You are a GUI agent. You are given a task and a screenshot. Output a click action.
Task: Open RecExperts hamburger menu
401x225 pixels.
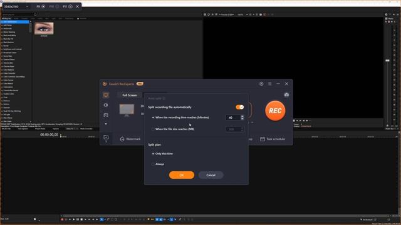(270, 84)
